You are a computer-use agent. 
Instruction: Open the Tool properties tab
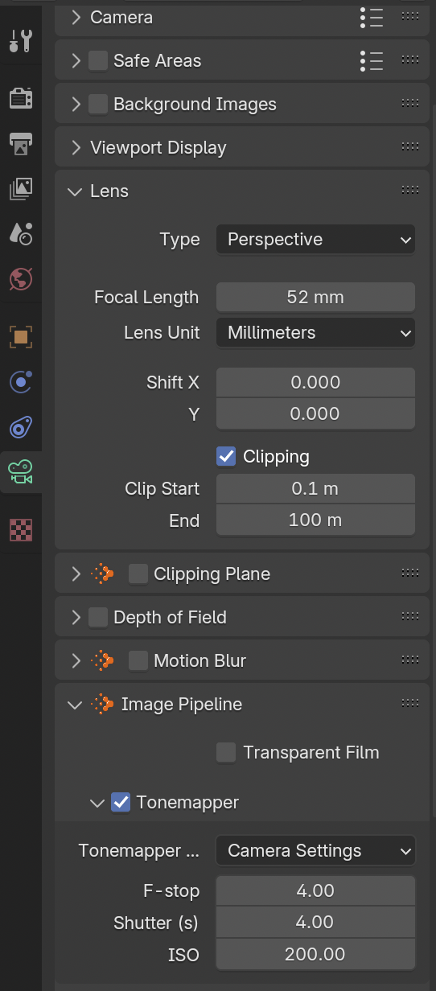pos(21,39)
